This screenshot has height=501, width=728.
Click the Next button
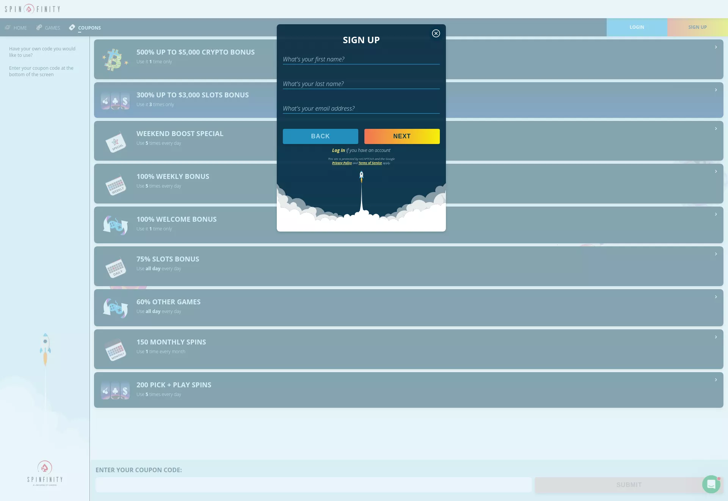click(x=402, y=136)
